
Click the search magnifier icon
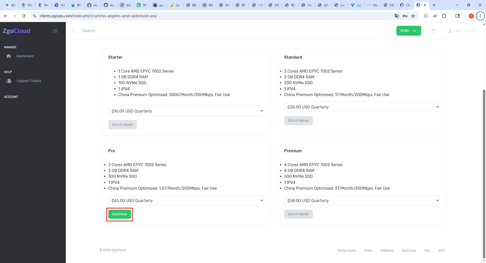[x=74, y=31]
